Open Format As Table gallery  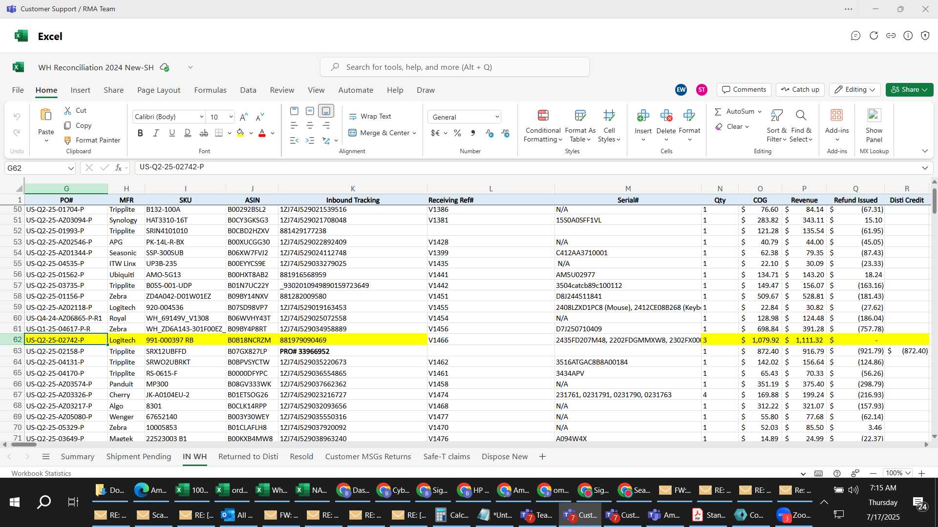tap(580, 125)
